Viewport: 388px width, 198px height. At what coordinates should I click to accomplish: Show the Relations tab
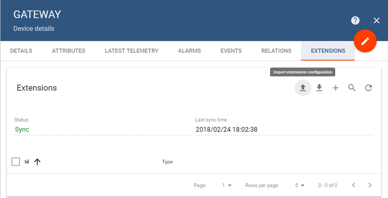(276, 51)
